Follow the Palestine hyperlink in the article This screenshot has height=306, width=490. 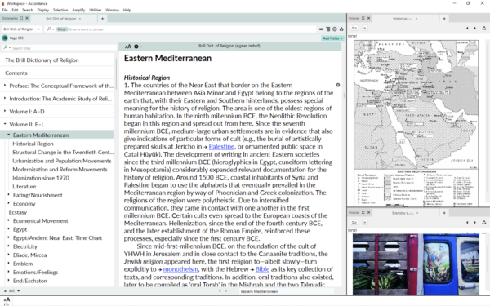tap(221, 146)
